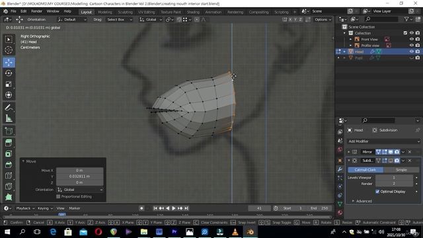Toggle Mirror modifier edit mode display
The image size is (423, 238).
click(385, 152)
